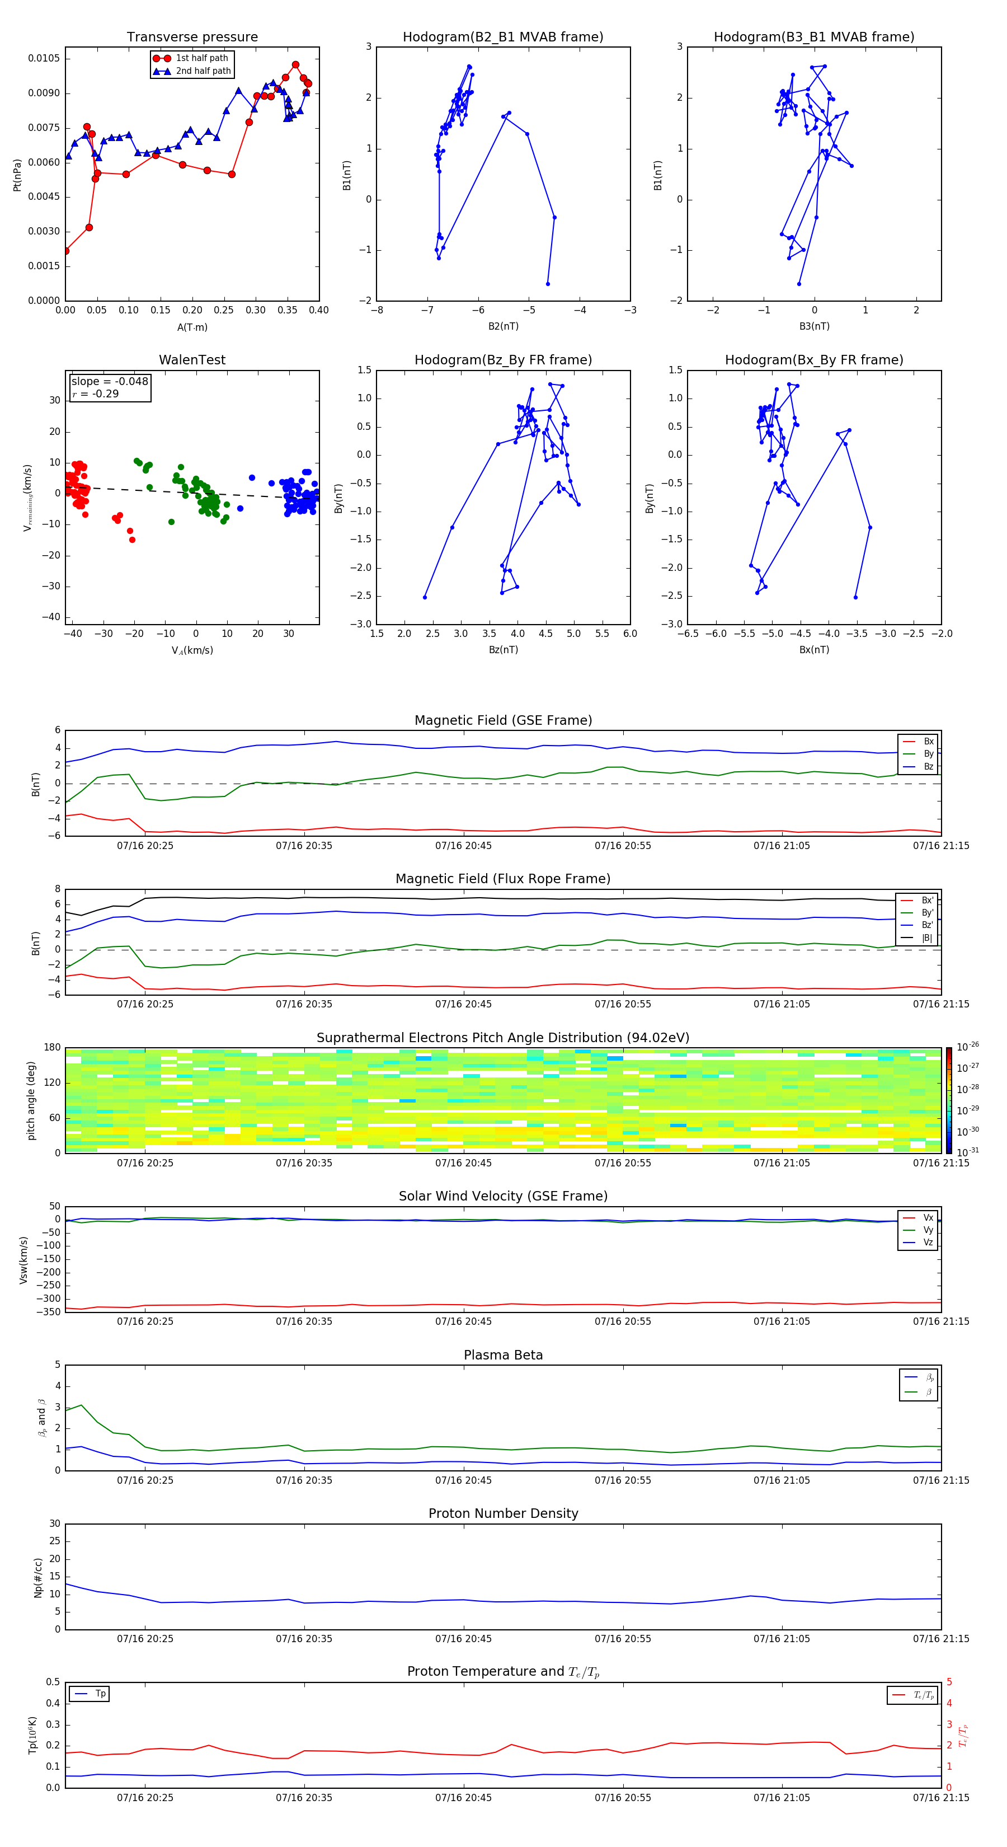
Task: Click the 'r = -0.29' annotation in WalenTest
Action: tap(95, 393)
